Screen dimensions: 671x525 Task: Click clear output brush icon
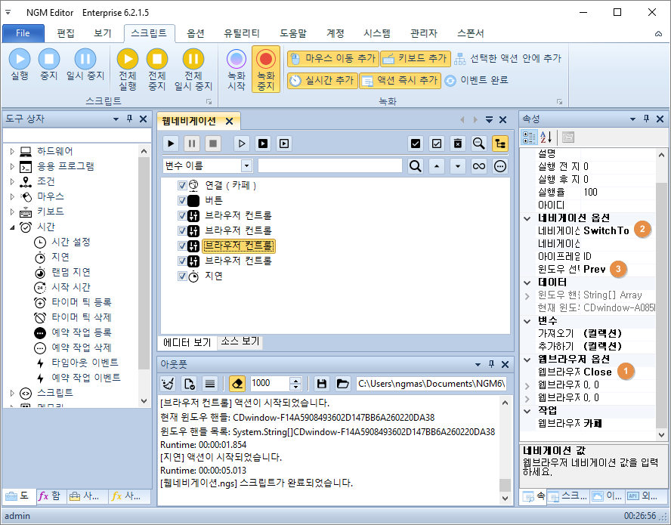169,384
